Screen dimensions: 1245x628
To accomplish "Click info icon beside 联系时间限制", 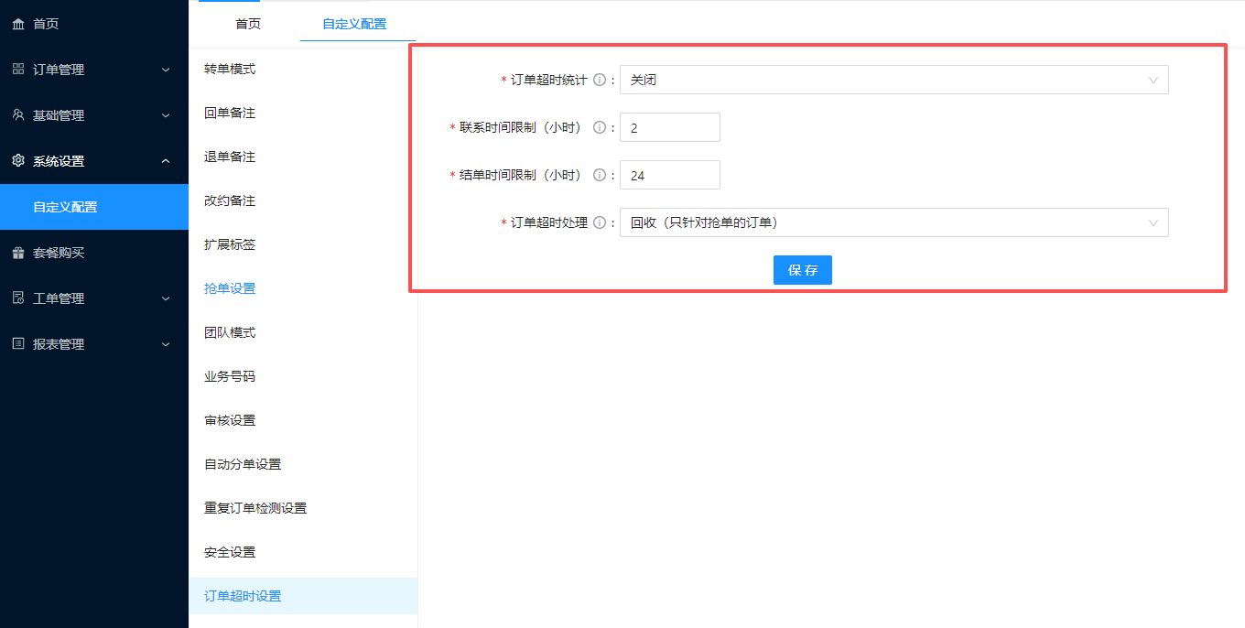I will click(x=600, y=128).
